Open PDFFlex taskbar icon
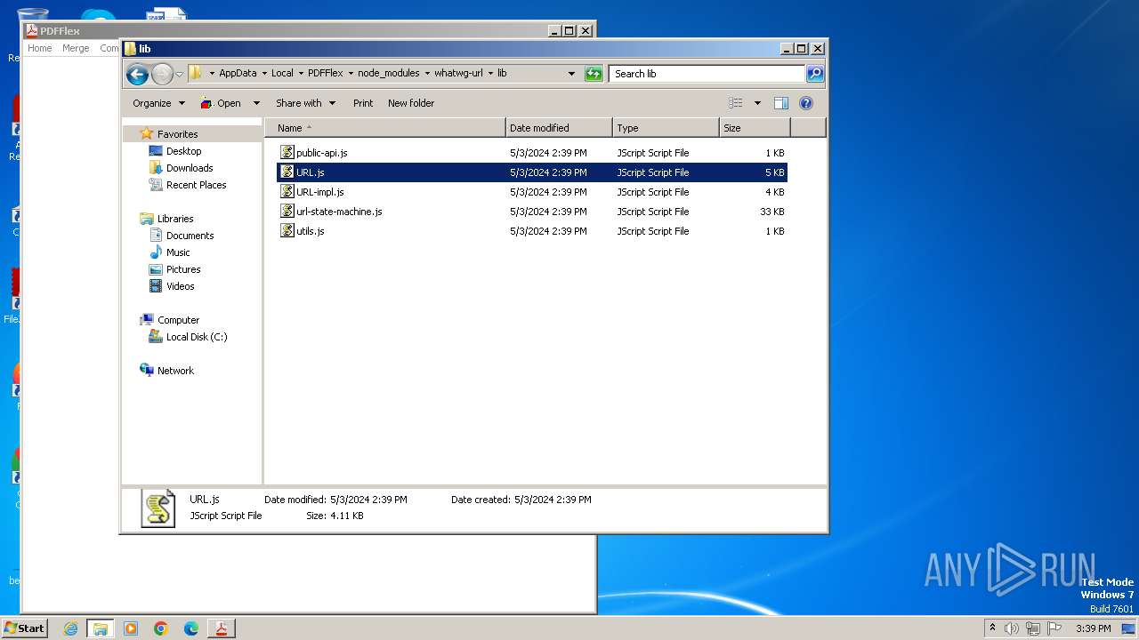 (222, 628)
